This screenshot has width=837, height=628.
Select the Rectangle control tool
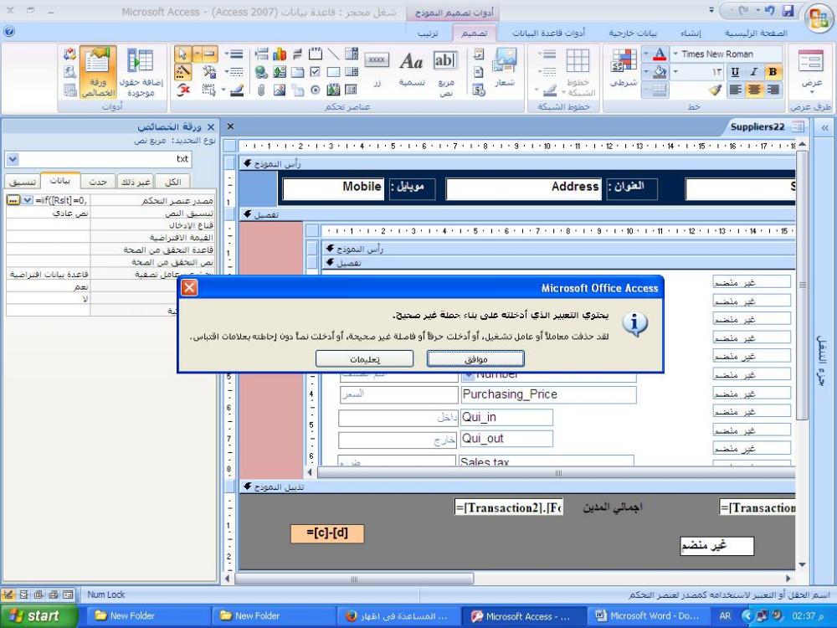[x=333, y=71]
